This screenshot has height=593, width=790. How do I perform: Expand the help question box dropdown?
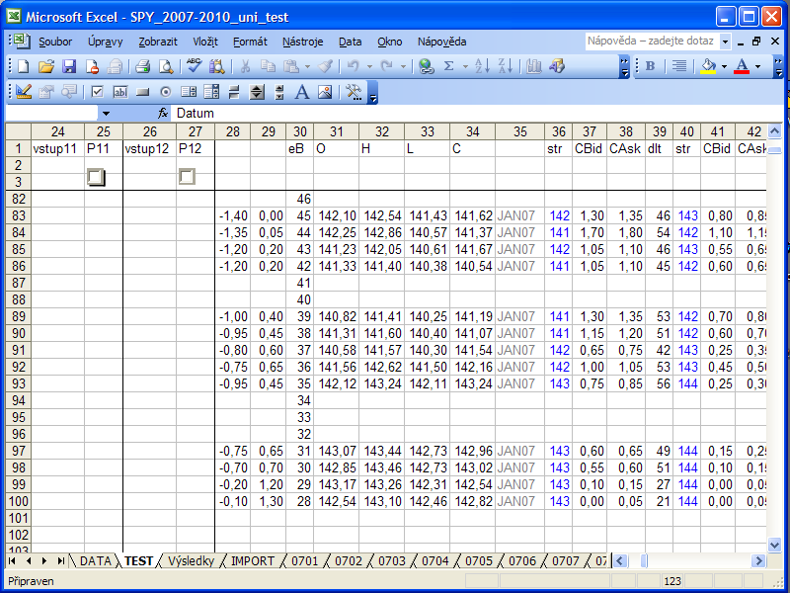click(725, 42)
